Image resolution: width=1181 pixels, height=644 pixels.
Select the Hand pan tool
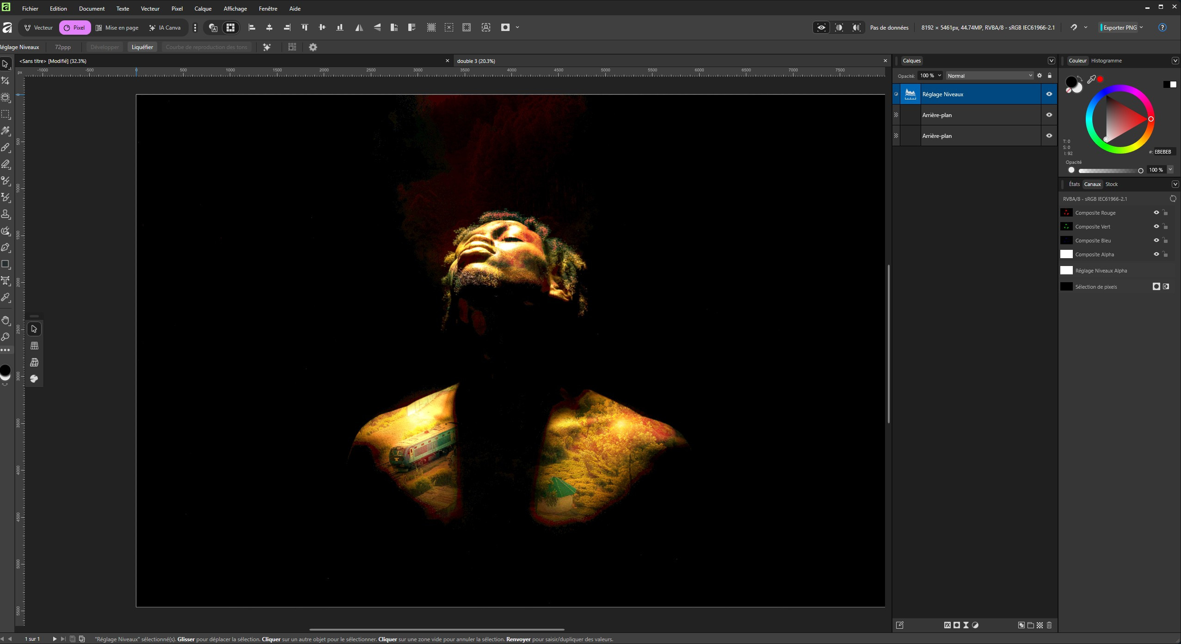(x=6, y=320)
